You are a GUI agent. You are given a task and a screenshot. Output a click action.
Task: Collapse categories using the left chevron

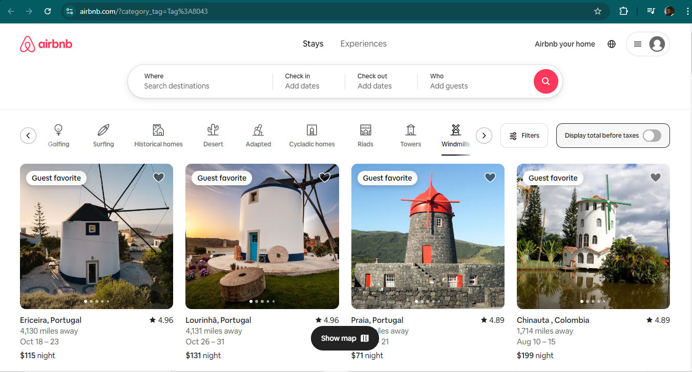click(28, 135)
